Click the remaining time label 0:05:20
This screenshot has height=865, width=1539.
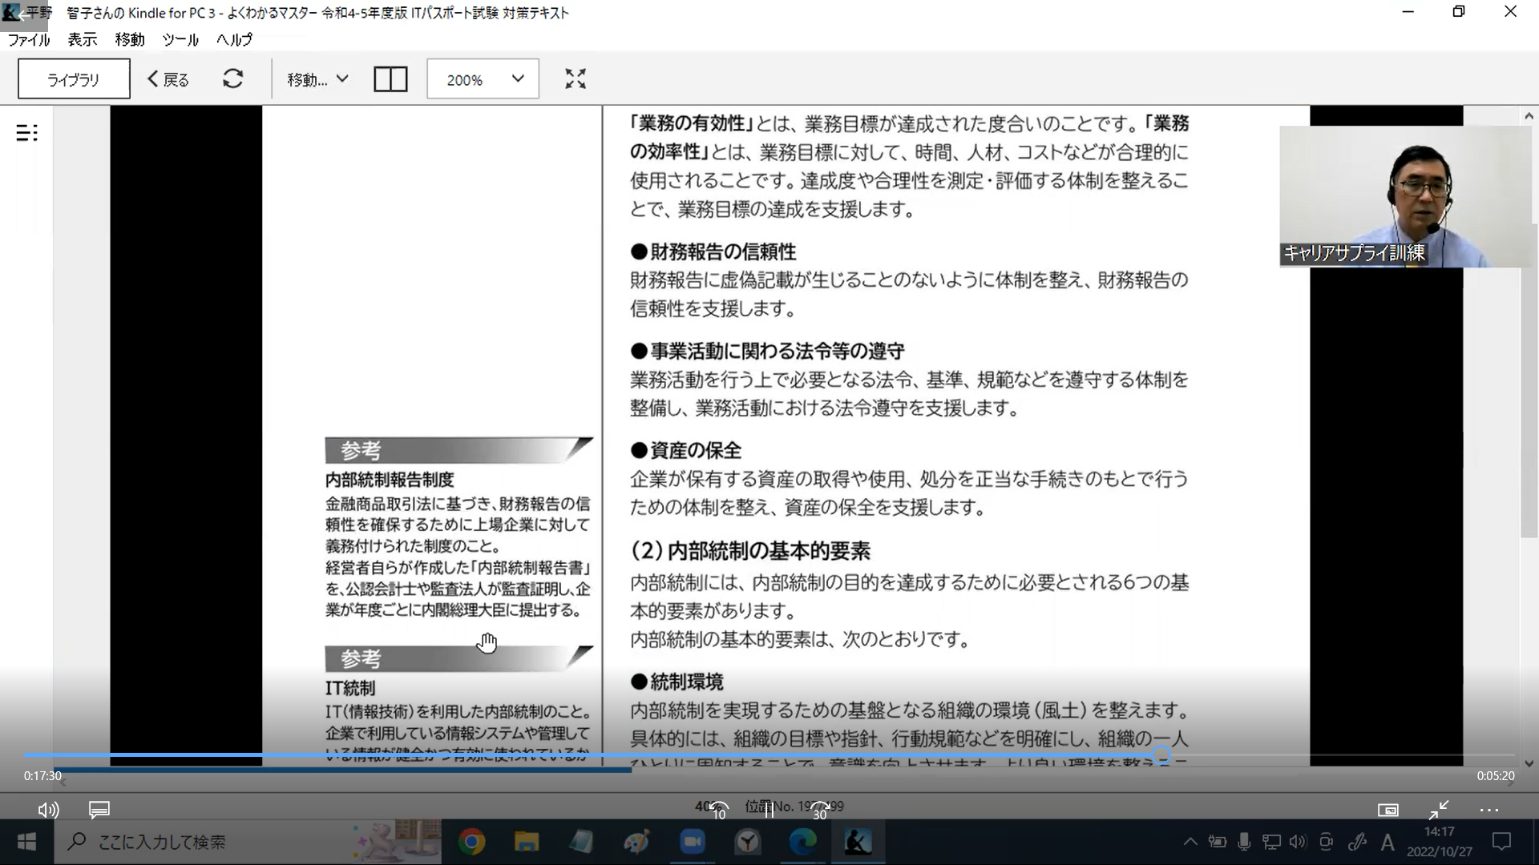pyautogui.click(x=1496, y=776)
